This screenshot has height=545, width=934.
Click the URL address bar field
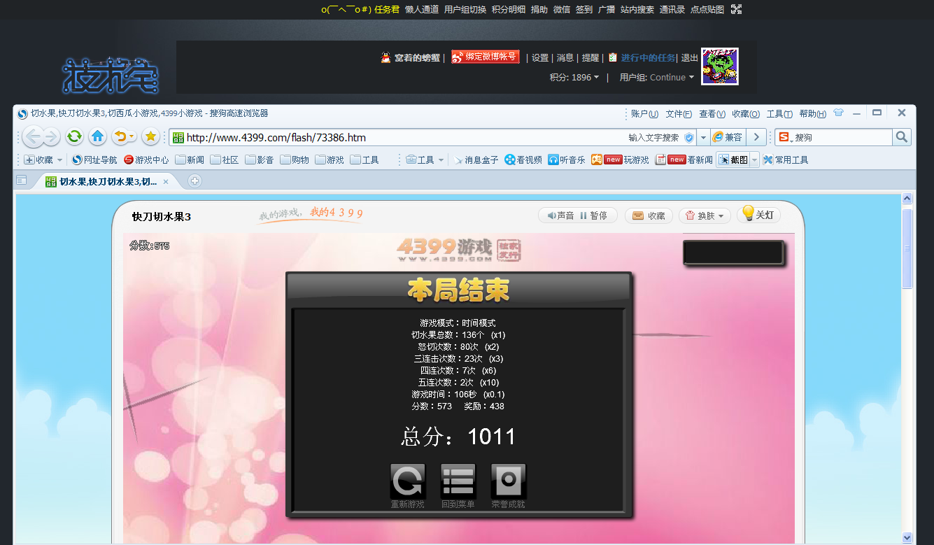pos(399,138)
